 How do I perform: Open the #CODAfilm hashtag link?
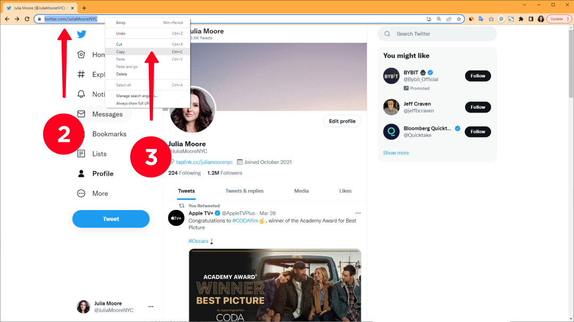(x=245, y=221)
